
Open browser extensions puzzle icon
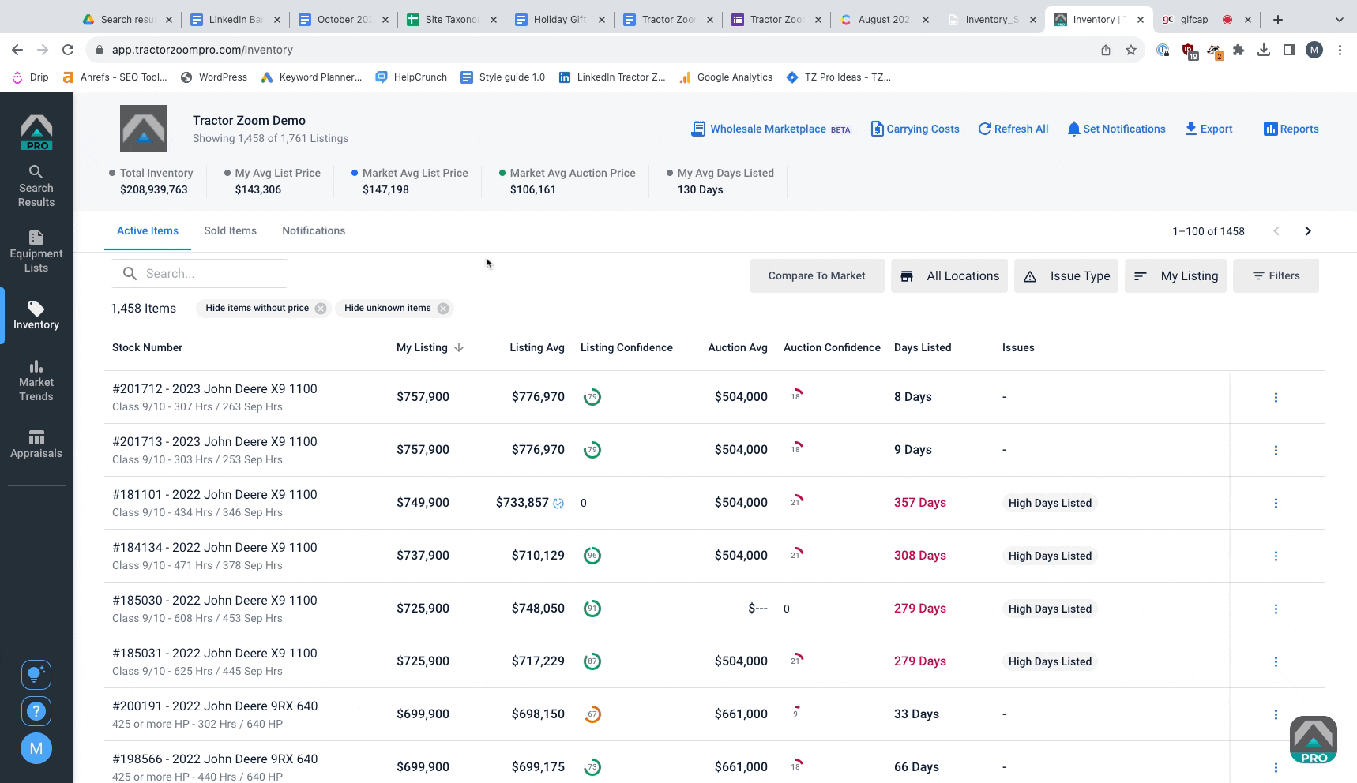tap(1239, 50)
